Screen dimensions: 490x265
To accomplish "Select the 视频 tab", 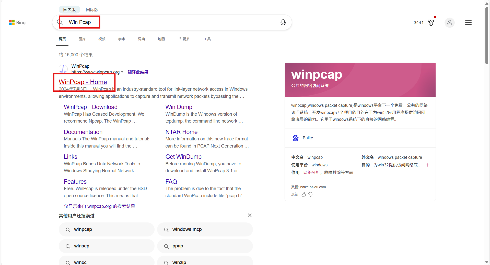I will [102, 39].
